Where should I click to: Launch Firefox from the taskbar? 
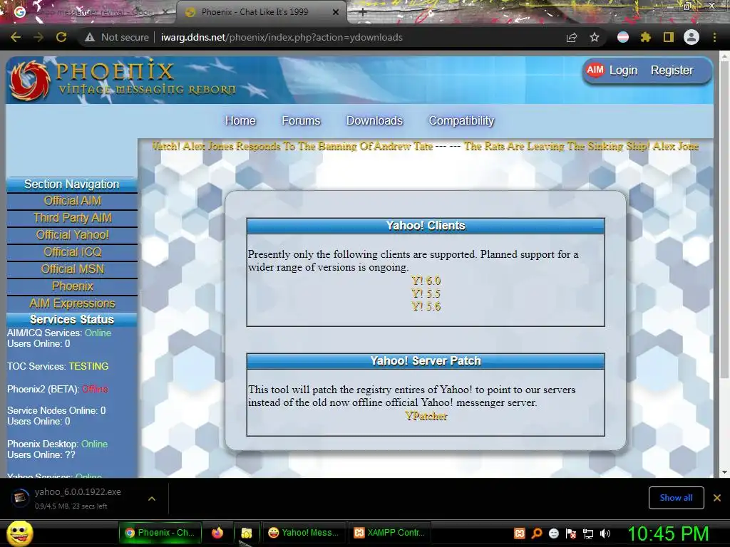(x=217, y=533)
